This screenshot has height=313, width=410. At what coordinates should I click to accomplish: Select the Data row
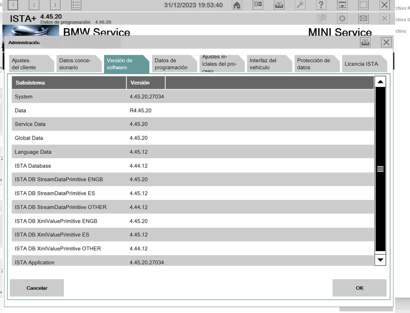click(x=193, y=111)
